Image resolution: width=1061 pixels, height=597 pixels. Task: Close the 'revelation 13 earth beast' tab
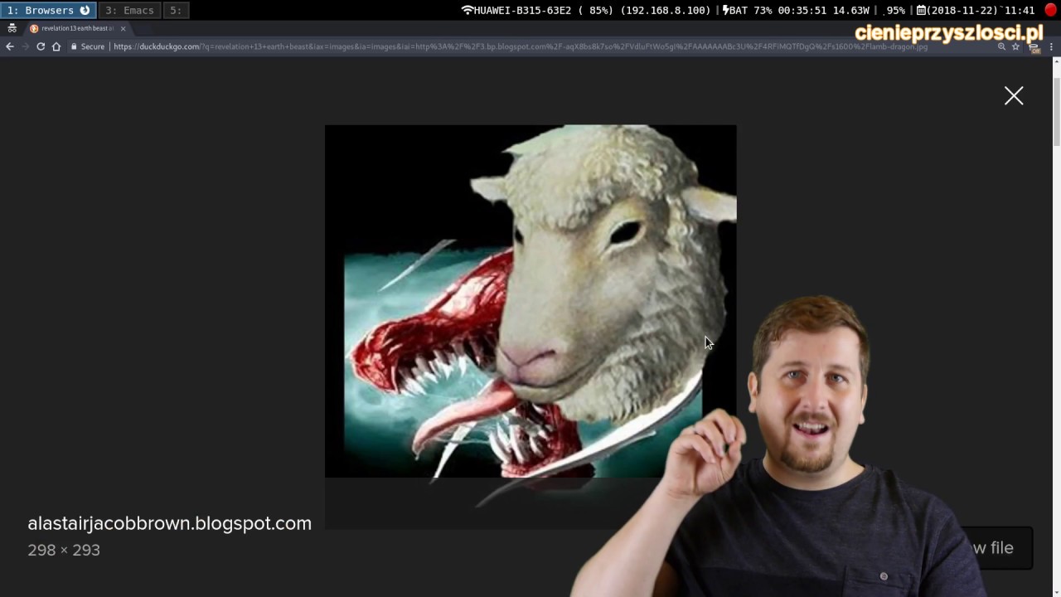(123, 28)
